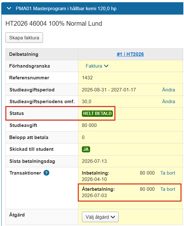Image resolution: width=184 pixels, height=226 pixels.
Task: Select the period 2026-08-31 - 2027-01-17 text
Action: (x=109, y=90)
